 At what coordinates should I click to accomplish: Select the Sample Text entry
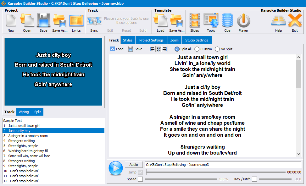tap(53, 121)
